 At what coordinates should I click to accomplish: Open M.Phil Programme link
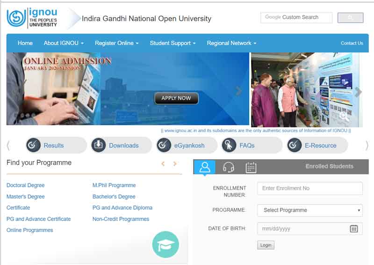click(114, 185)
